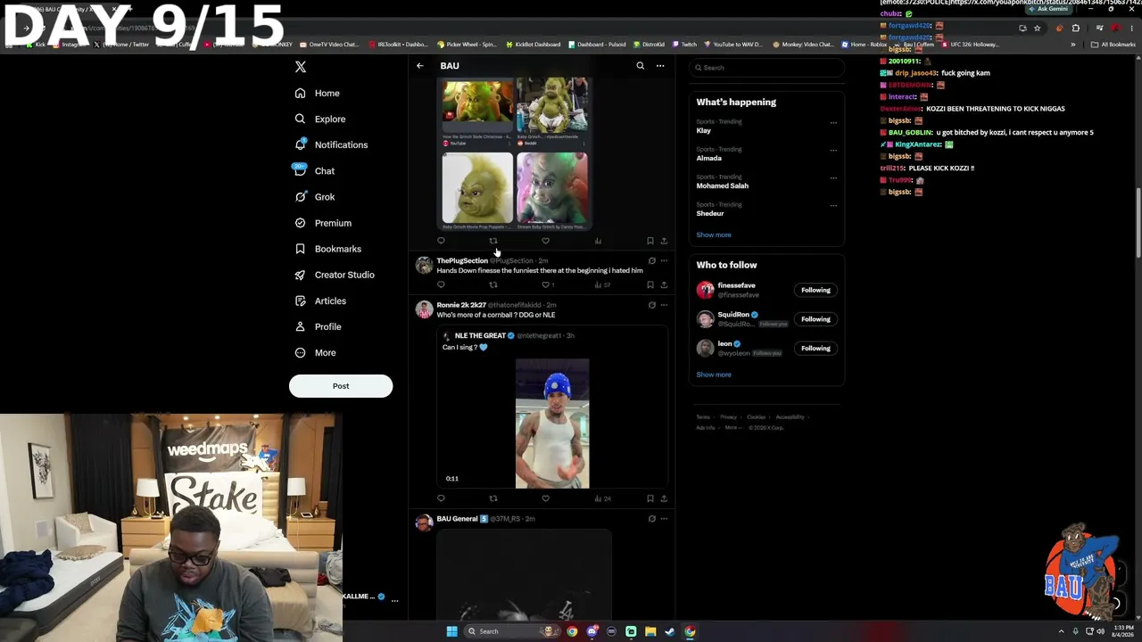Bookmark Ronnie 2k 2k27 post
This screenshot has height=642, width=1142.
tap(650, 498)
